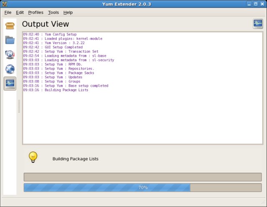Maximize the Yum Extender window
This screenshot has height=207, width=267.
tap(256, 4)
